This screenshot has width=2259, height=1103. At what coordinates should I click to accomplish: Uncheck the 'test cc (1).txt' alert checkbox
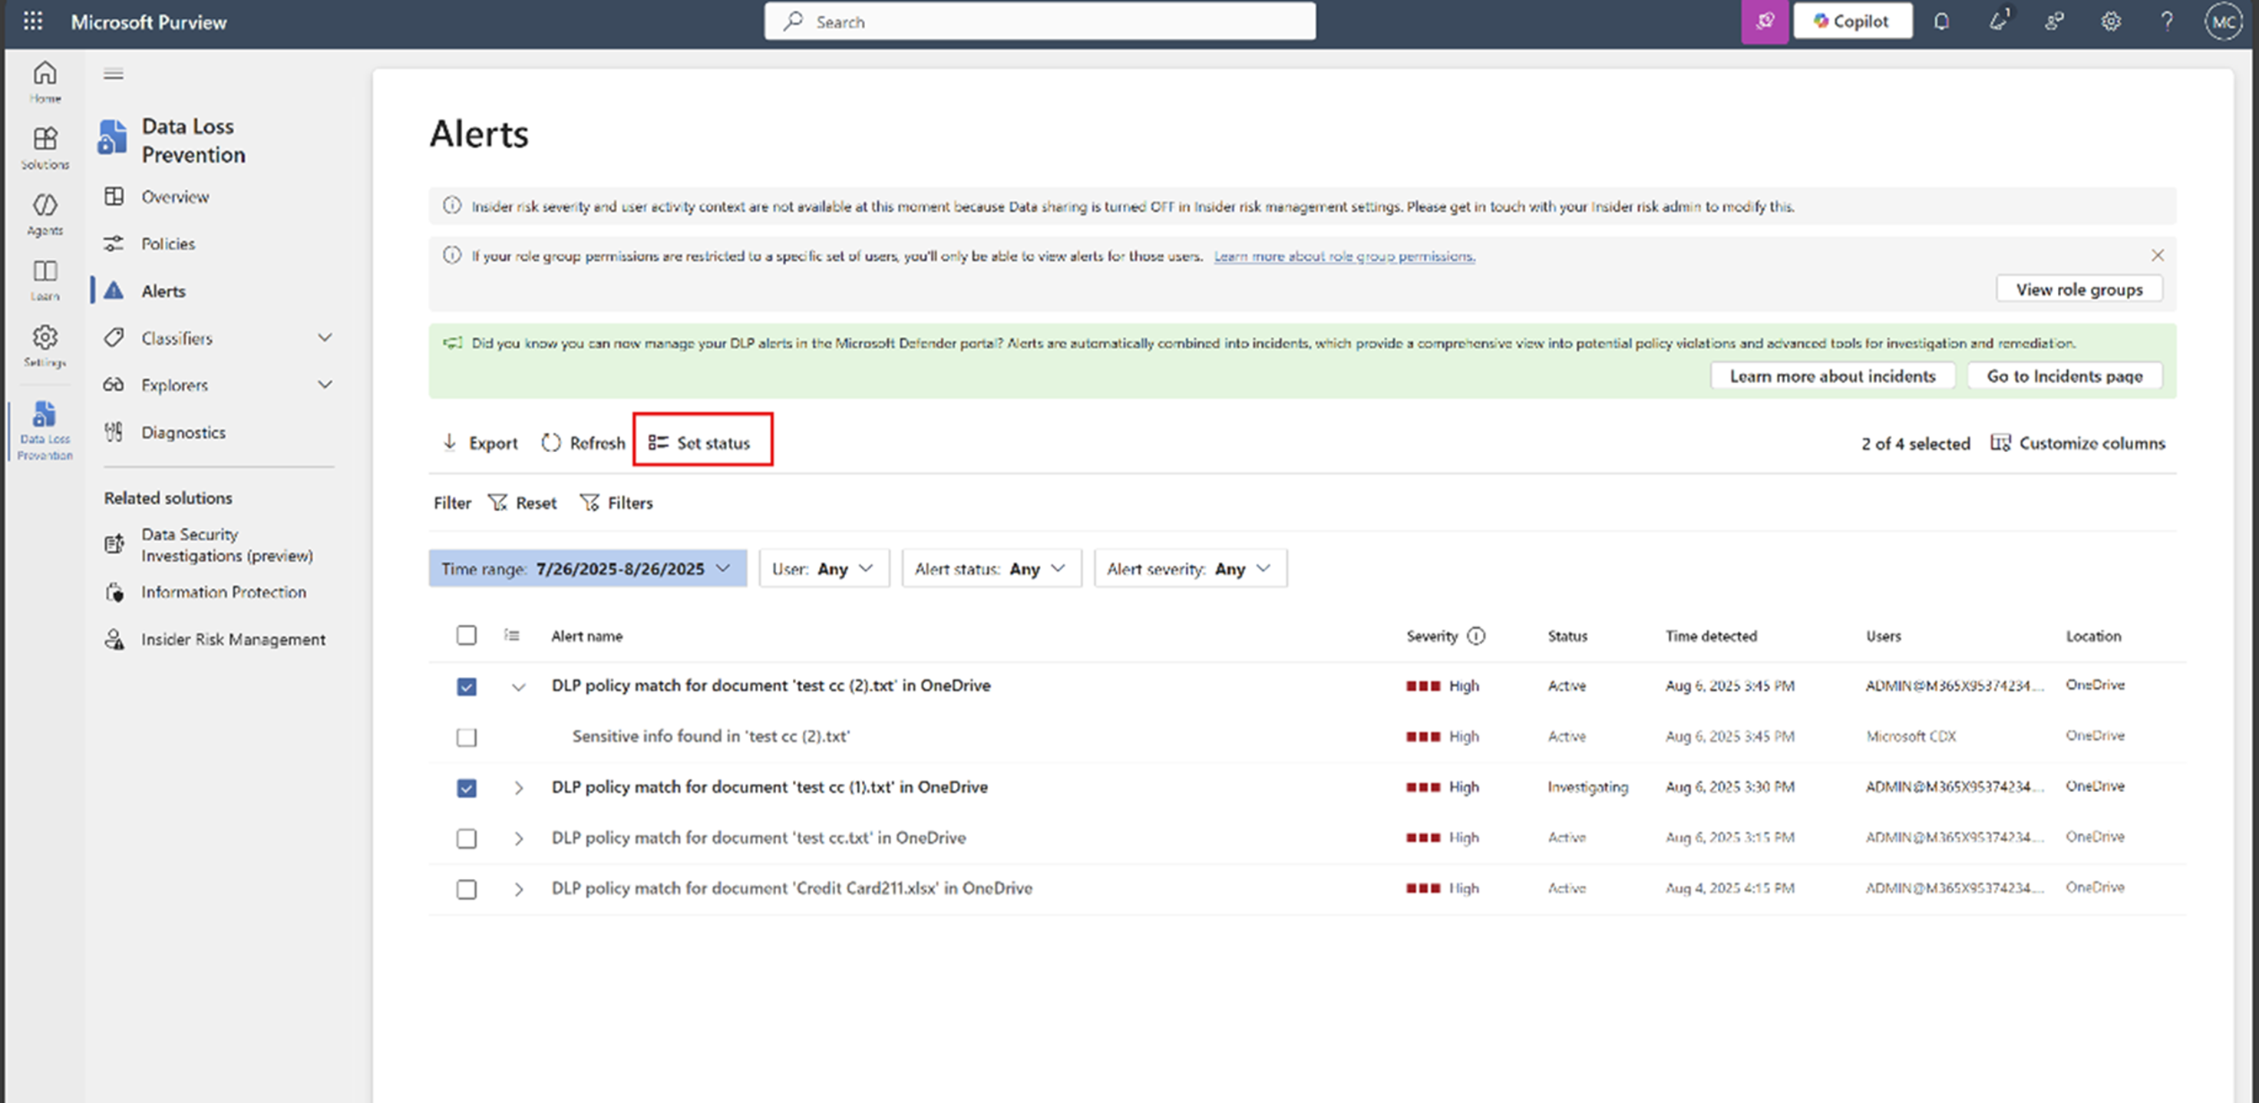coord(467,788)
